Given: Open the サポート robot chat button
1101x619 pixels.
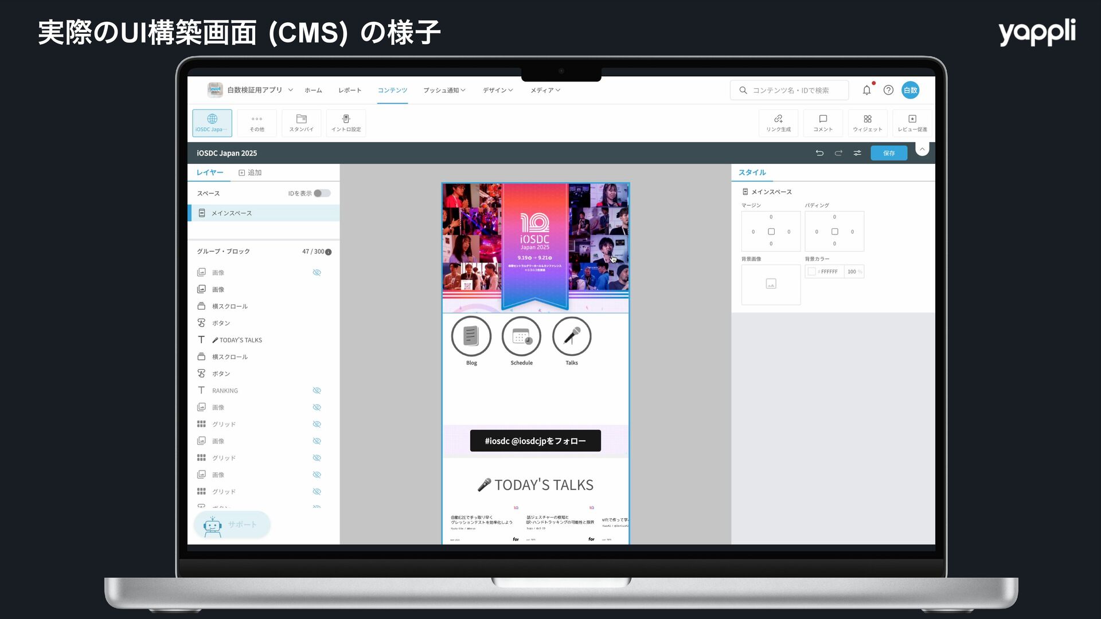Looking at the screenshot, I should pos(232,524).
